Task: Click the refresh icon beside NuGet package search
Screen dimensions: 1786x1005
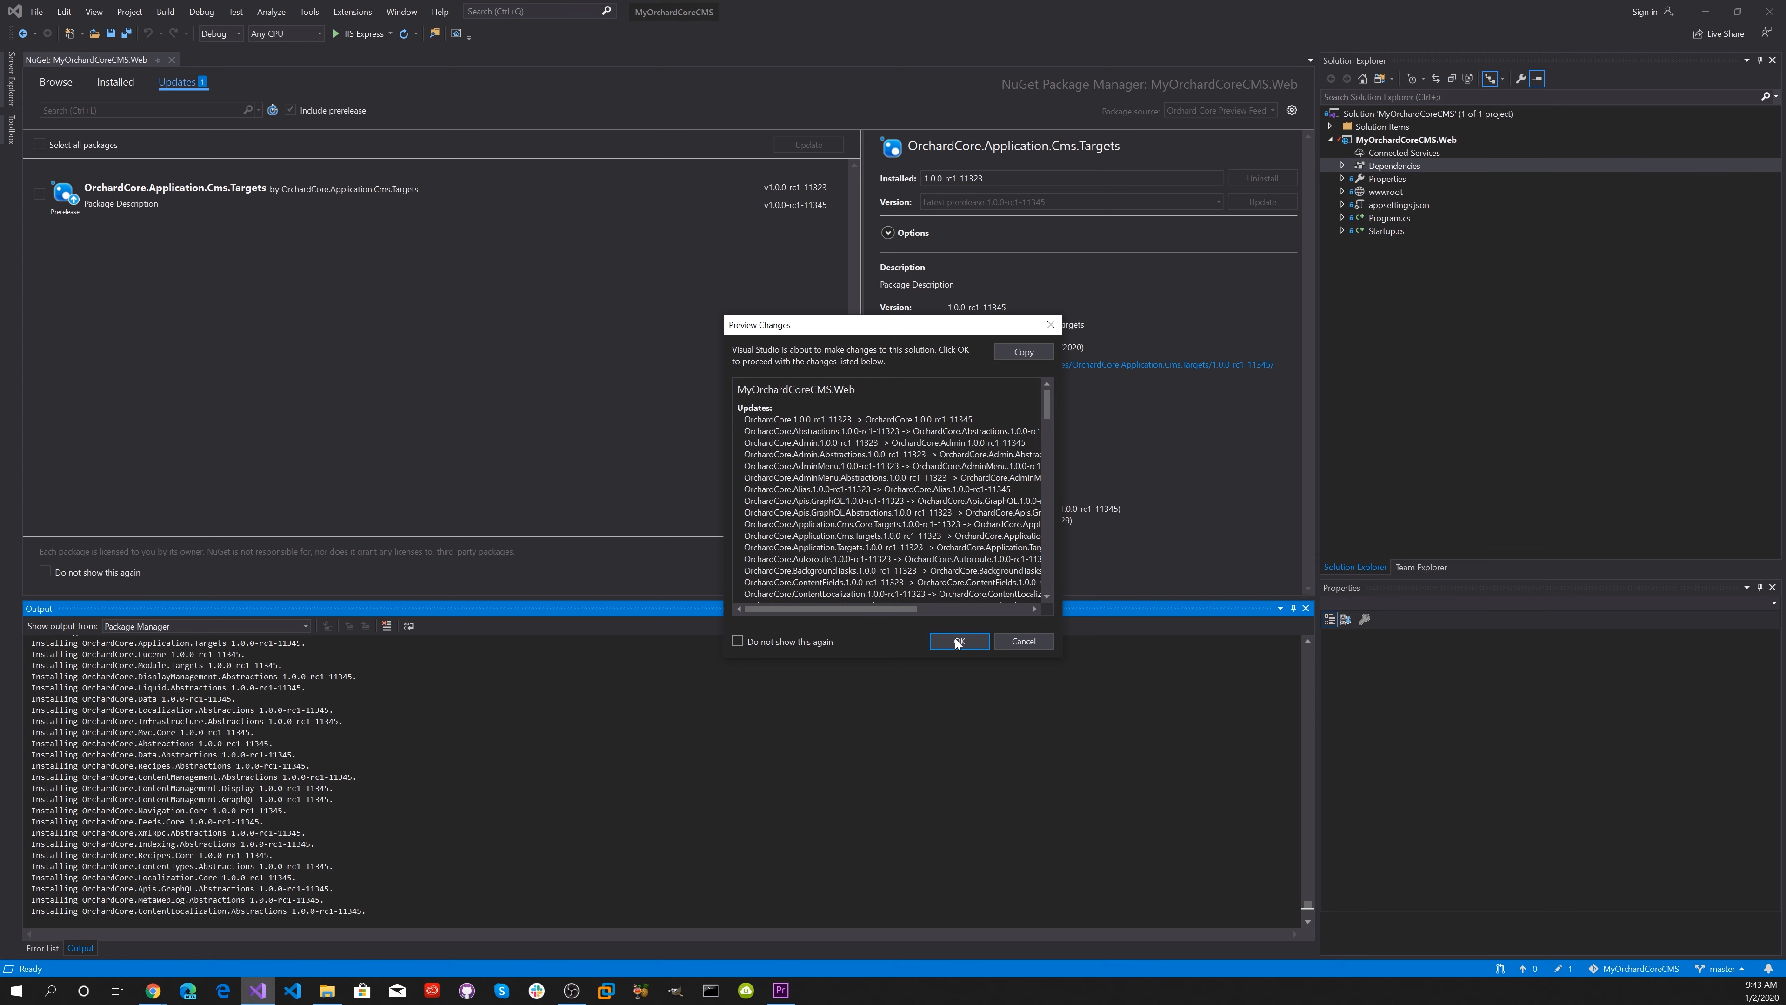Action: tap(273, 110)
